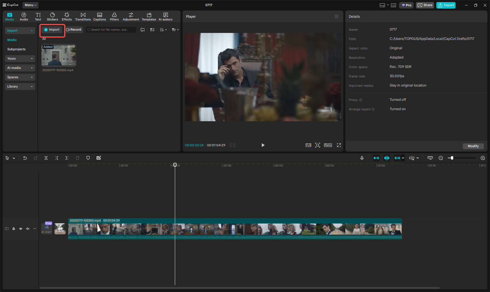Open the Stickers panel

(x=52, y=17)
